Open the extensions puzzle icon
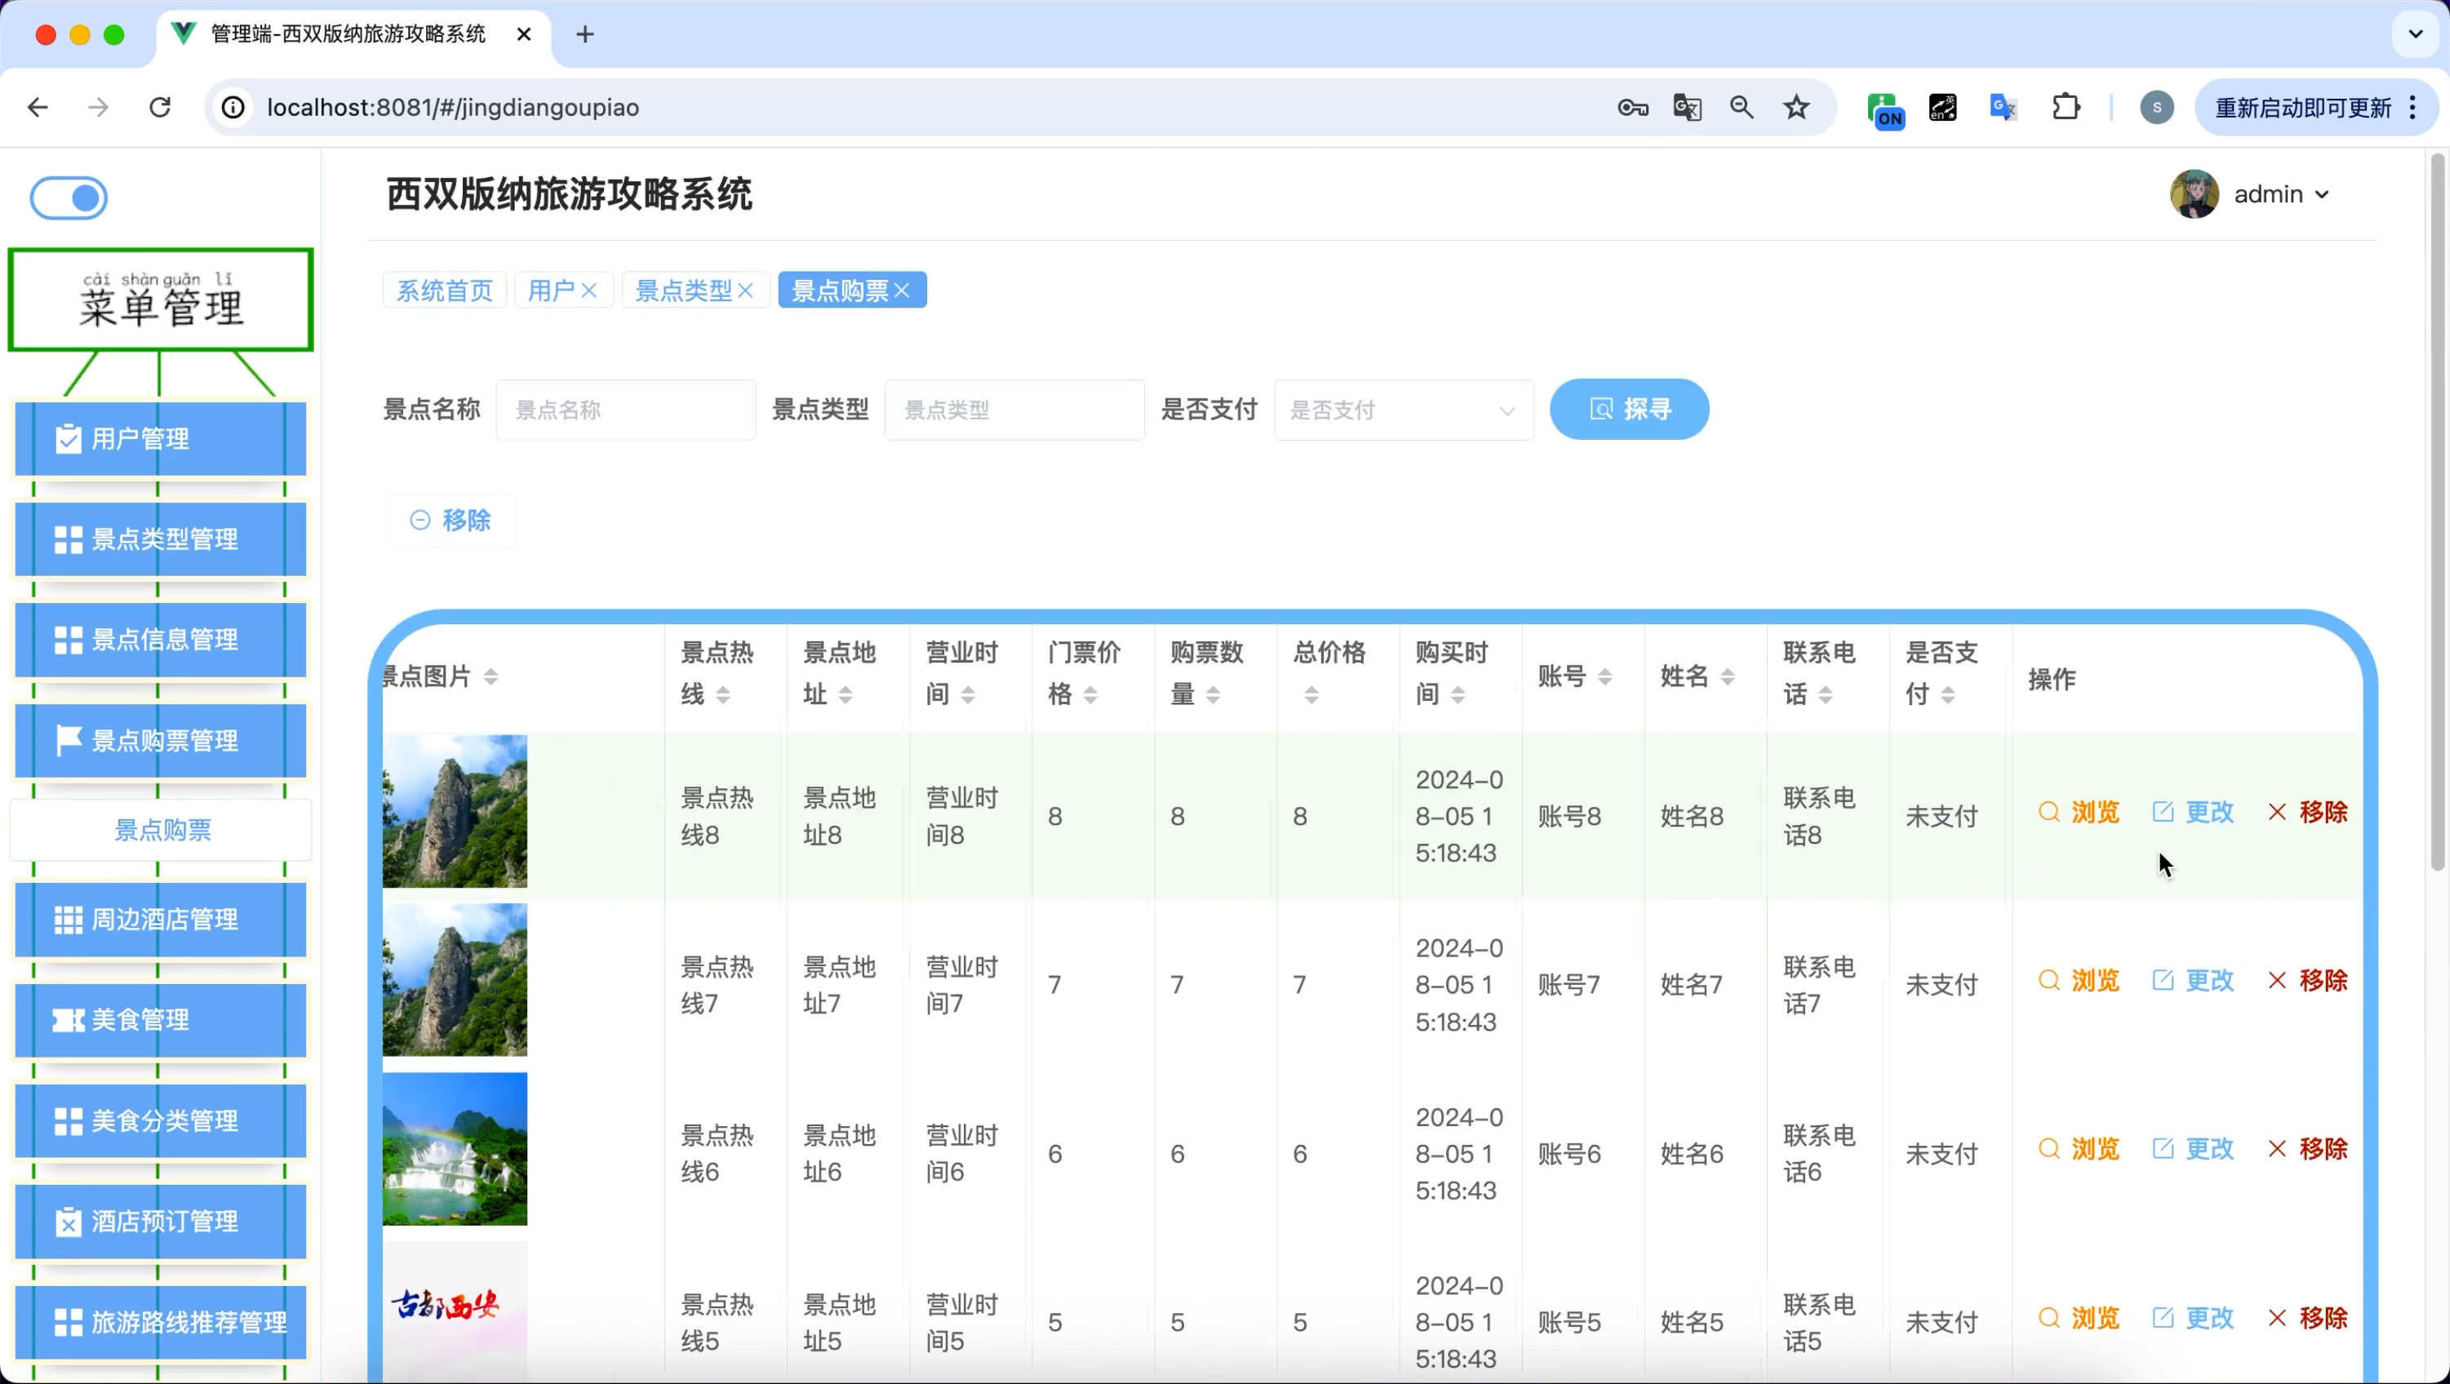Image resolution: width=2450 pixels, height=1384 pixels. (2066, 108)
